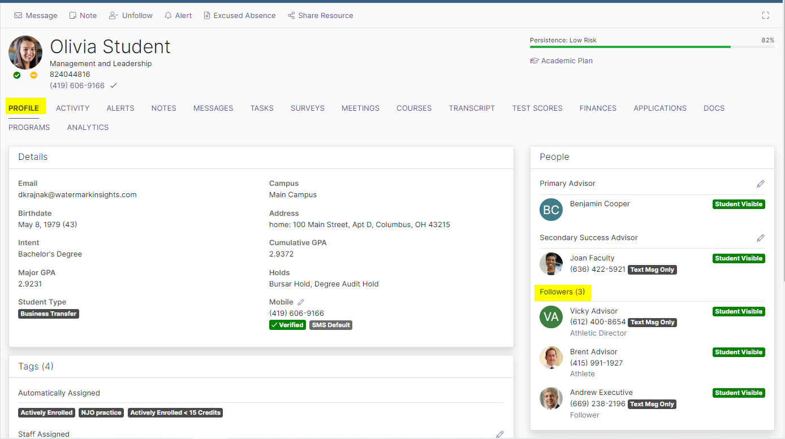Open the Courses tab
Viewport: 785px width, 439px height.
414,108
